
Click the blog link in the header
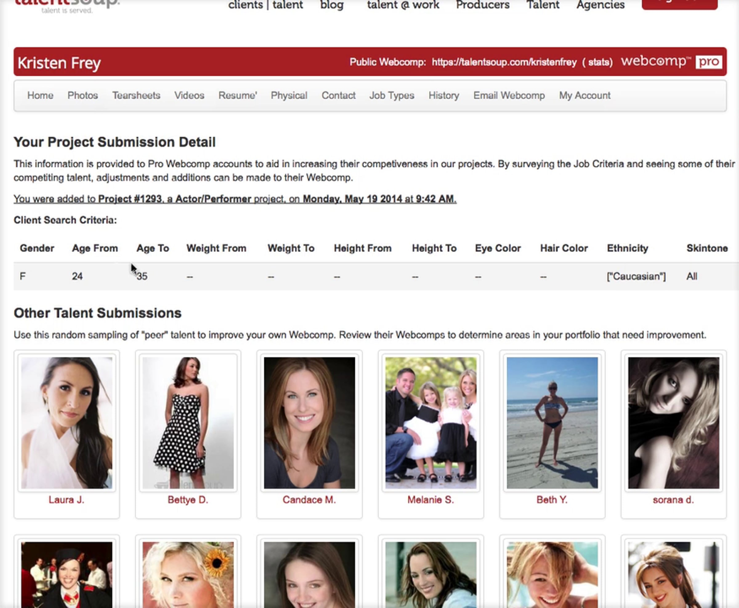click(x=331, y=5)
